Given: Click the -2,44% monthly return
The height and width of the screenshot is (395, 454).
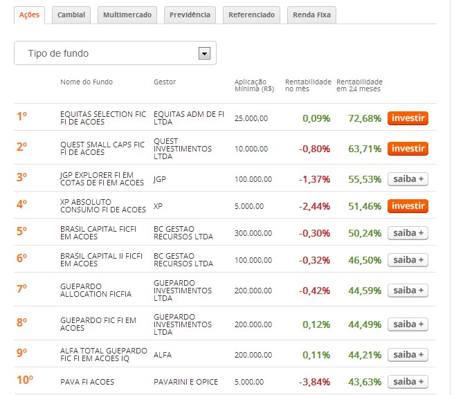Looking at the screenshot, I should pos(314,206).
